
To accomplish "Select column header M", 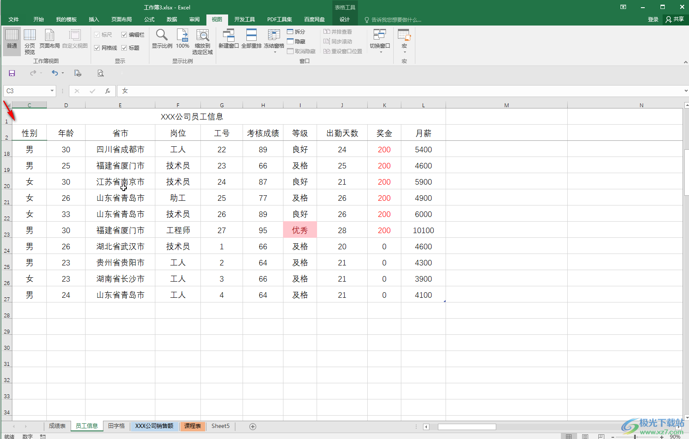I will point(506,105).
